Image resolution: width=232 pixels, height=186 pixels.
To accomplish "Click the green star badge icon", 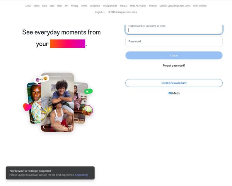I will [x=88, y=91].
